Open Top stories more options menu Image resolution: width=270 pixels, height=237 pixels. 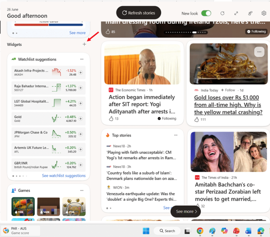[x=176, y=135]
